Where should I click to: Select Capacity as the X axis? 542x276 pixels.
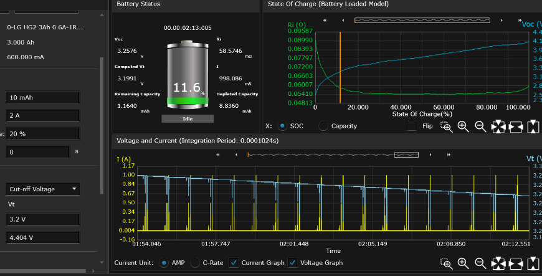[323, 126]
